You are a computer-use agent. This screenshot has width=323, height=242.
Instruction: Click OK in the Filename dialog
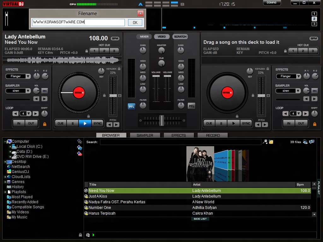click(x=135, y=22)
